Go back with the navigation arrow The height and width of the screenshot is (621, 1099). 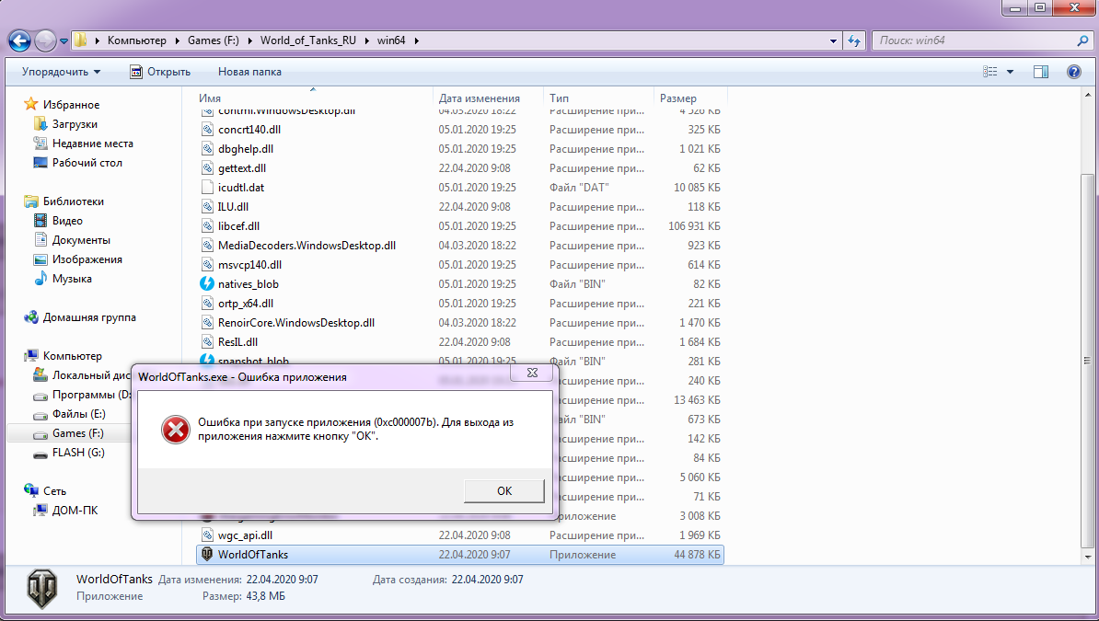pyautogui.click(x=19, y=40)
